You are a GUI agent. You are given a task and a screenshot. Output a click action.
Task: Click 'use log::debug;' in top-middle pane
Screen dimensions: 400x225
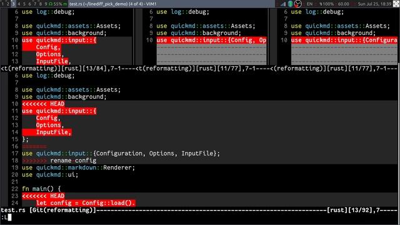pyautogui.click(x=182, y=12)
